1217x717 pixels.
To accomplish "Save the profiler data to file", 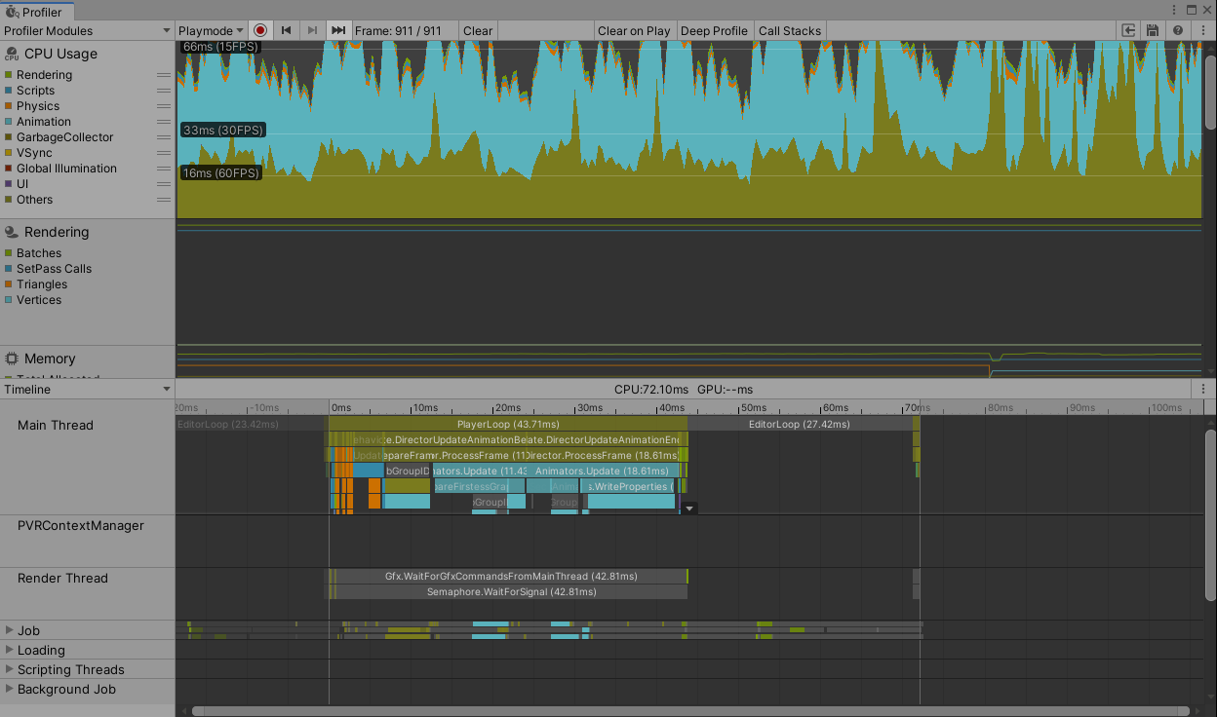I will click(1153, 30).
